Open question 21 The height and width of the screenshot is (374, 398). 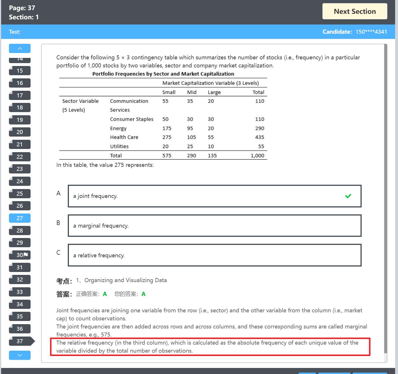pos(20,144)
